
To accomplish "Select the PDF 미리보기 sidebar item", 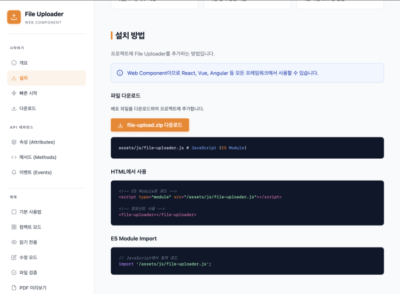I will pyautogui.click(x=32, y=287).
